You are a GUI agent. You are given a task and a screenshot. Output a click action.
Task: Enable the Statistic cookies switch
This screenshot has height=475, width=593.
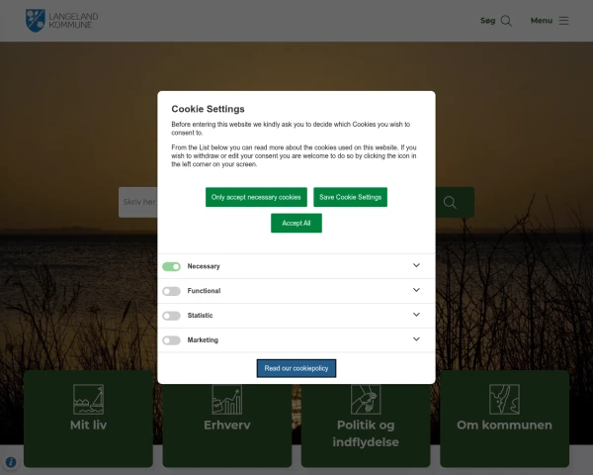tap(172, 316)
